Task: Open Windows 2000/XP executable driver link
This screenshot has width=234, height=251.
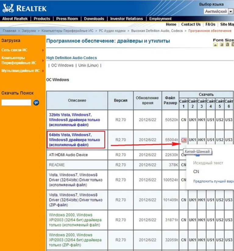Action: (75, 220)
